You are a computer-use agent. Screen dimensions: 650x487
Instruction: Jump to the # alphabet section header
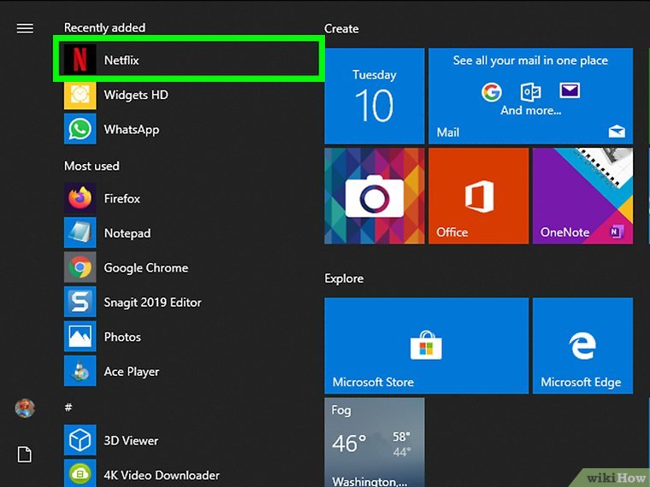(x=68, y=407)
